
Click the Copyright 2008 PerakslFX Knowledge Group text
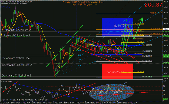pos(83,2)
